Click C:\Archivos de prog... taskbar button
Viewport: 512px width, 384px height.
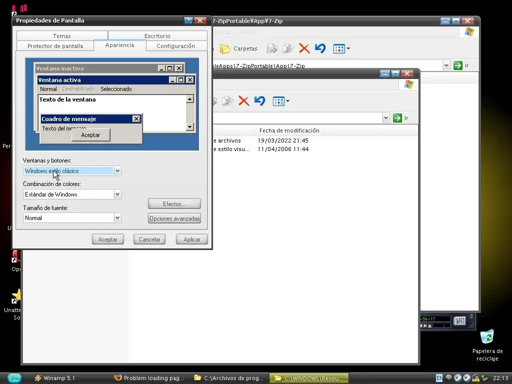(x=229, y=378)
